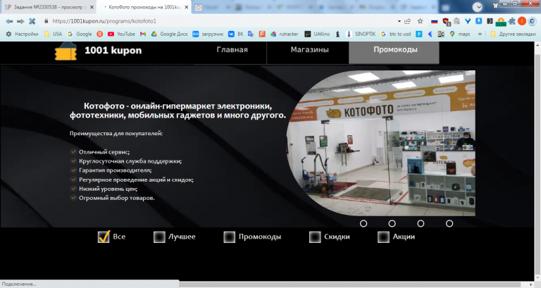This screenshot has width=541, height=288.
Task: Open the USA bookmarks folder
Action: tap(53, 34)
